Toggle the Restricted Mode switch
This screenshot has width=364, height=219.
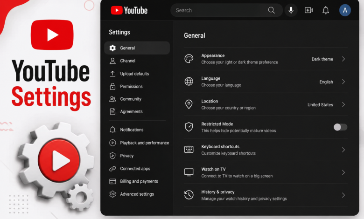[340, 127]
